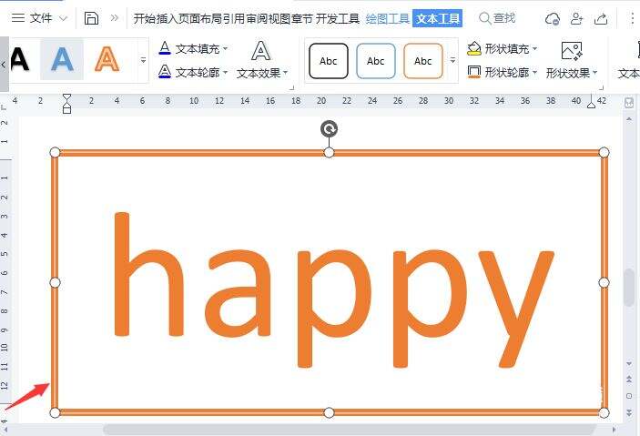Switch to the 绘图工具 tab
Screen dimensions: 640x436
point(387,19)
